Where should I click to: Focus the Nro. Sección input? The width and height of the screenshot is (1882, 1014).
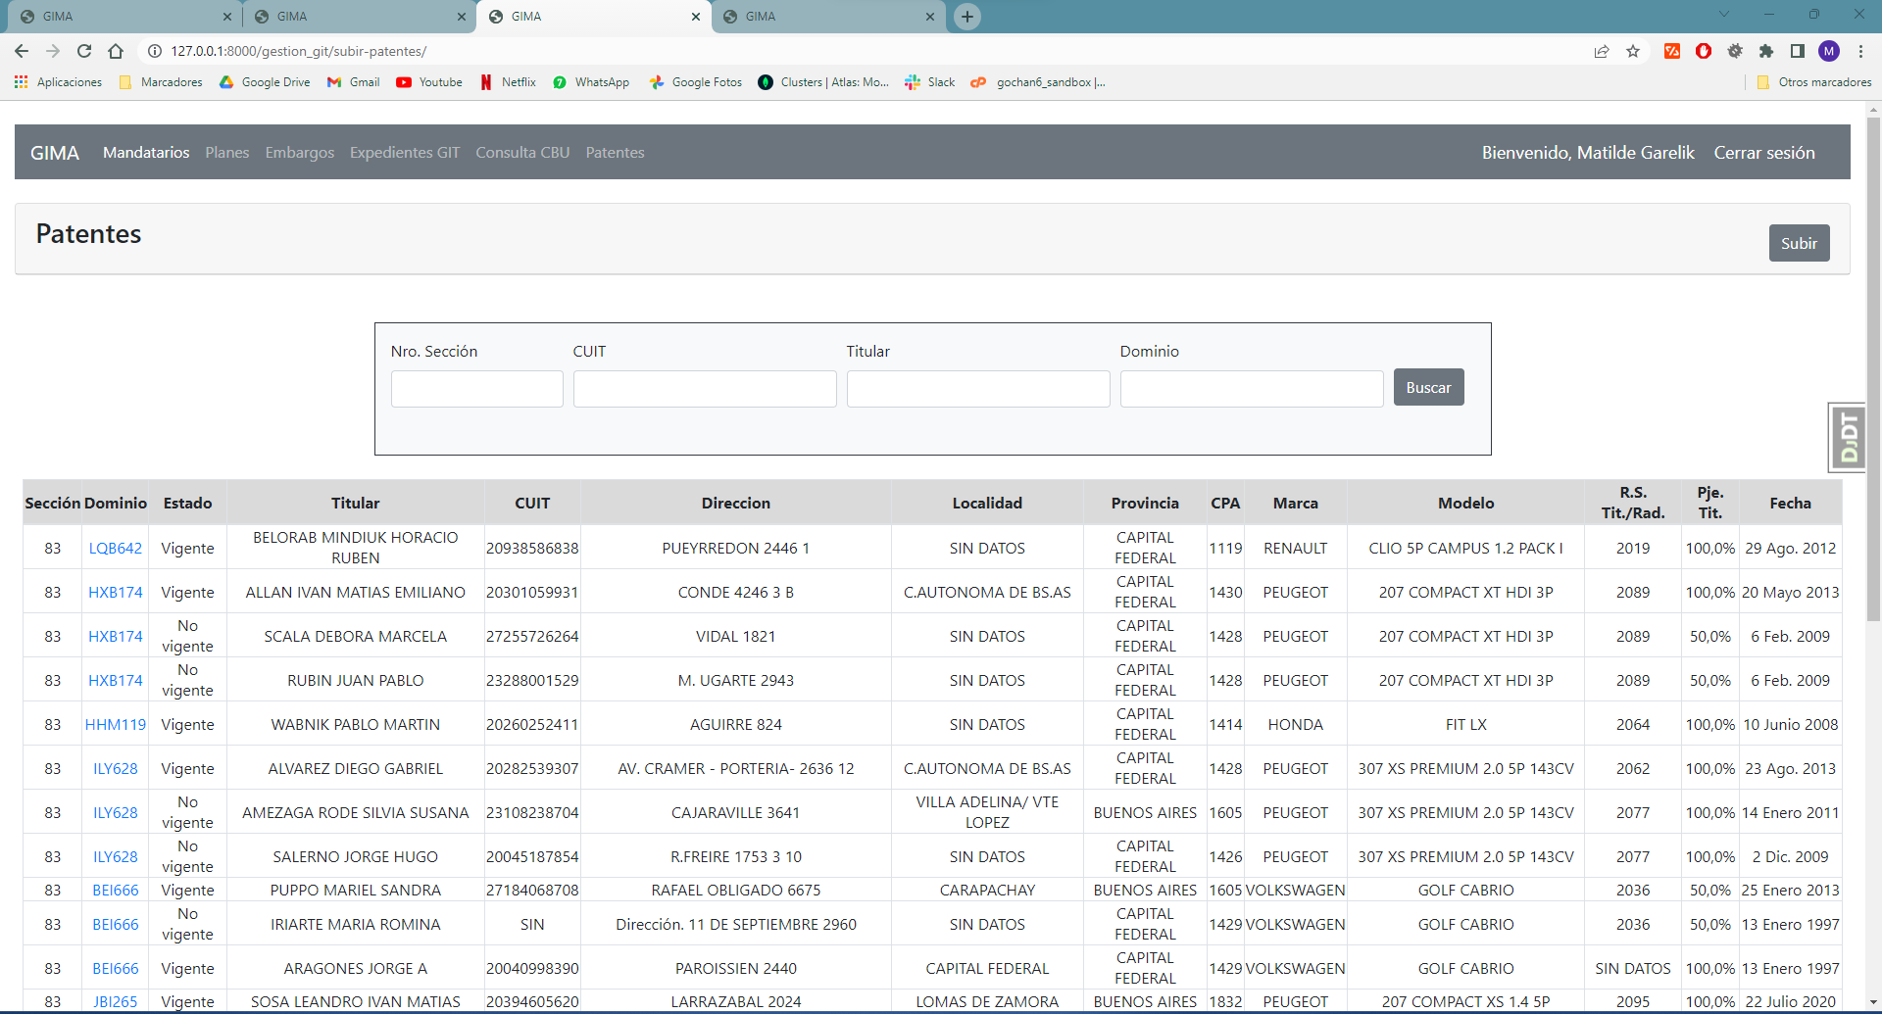coord(476,389)
